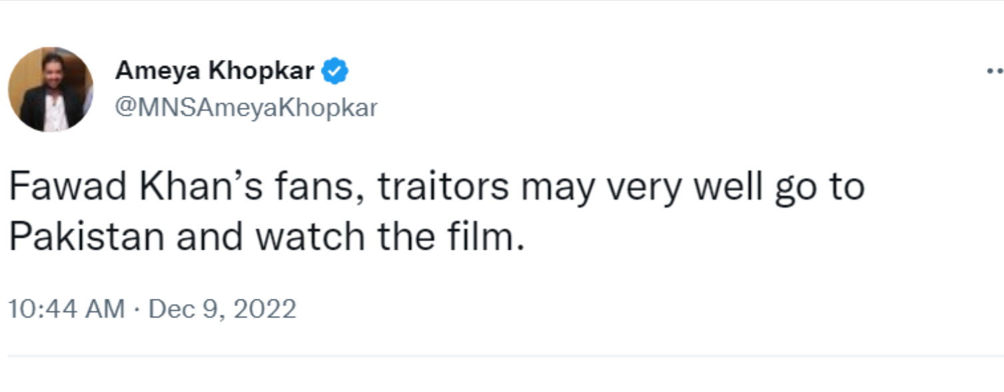
Task: Click the word "may" in the tweet
Action: 557,188
